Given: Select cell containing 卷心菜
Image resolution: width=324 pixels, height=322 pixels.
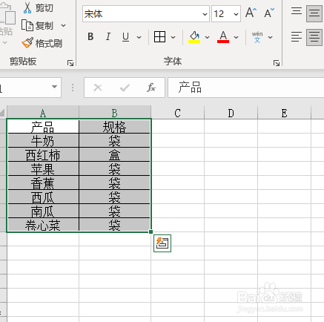Looking at the screenshot, I should point(43,225).
